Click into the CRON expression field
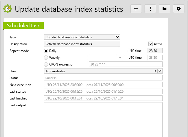This screenshot has width=188, height=137. (126, 64)
